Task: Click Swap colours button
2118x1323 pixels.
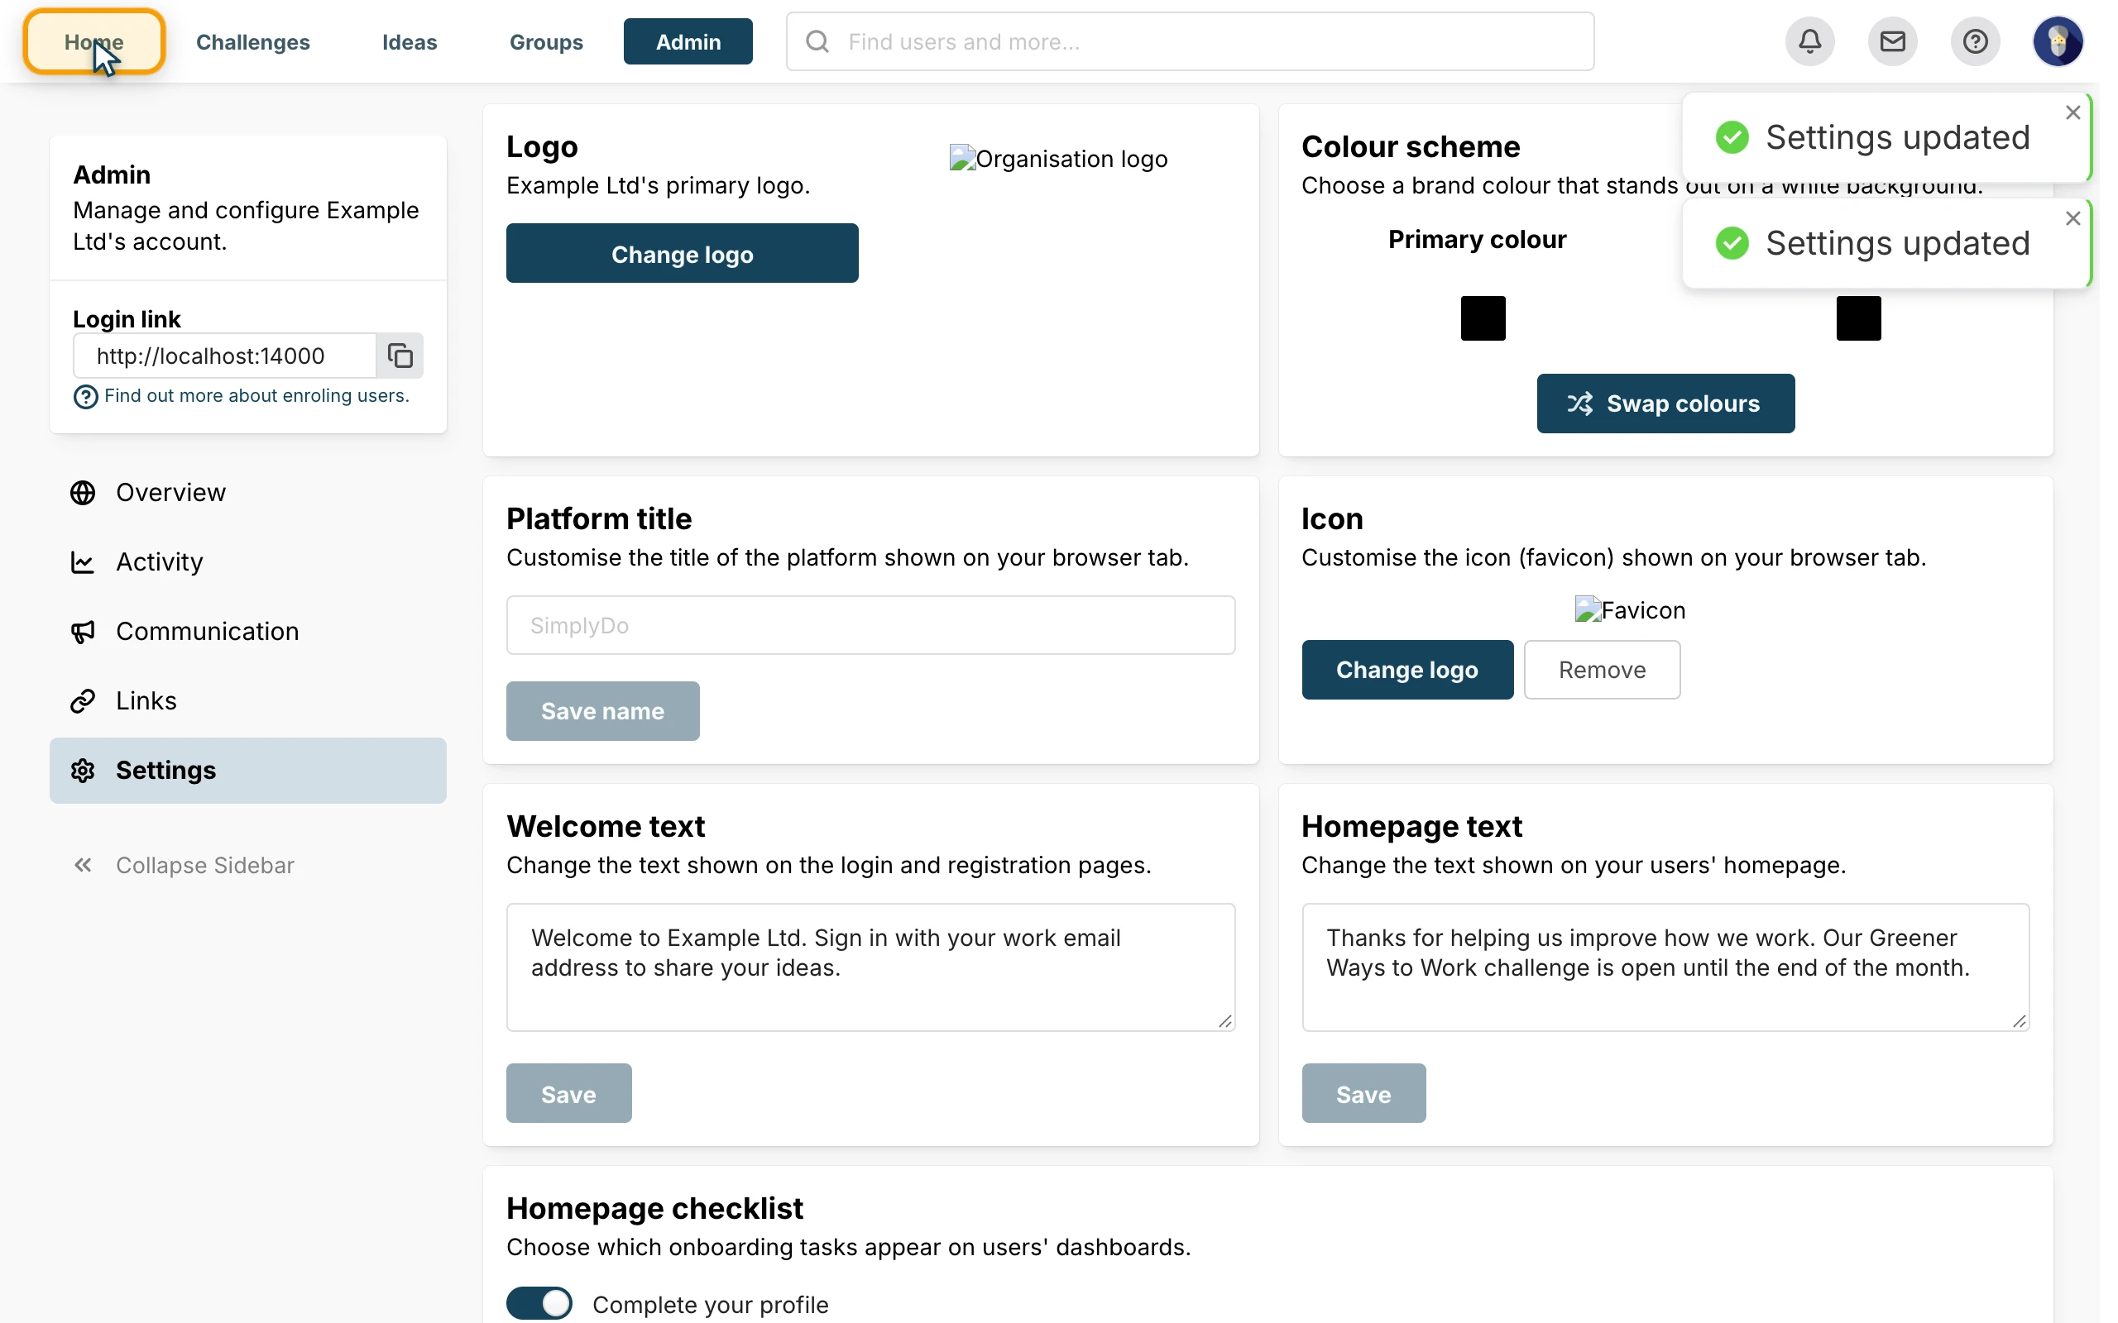Action: tap(1665, 404)
